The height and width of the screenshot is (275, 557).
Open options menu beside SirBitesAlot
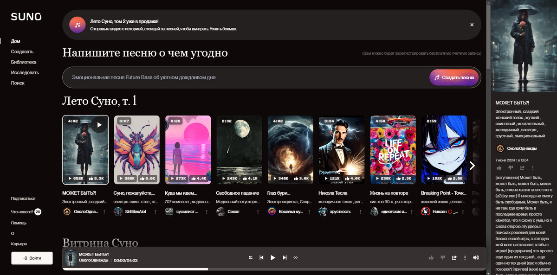coord(155,211)
